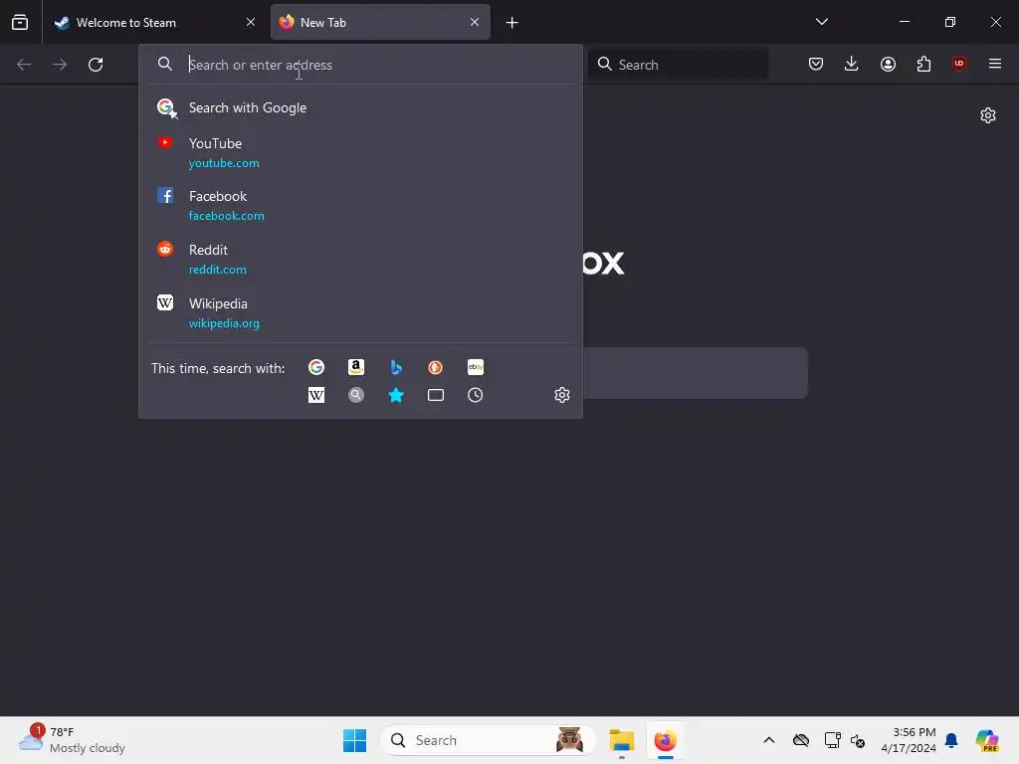Open the Downloads panel

click(852, 64)
